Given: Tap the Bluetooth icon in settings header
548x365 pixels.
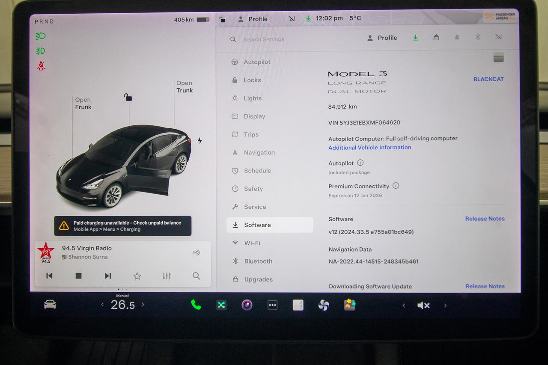Looking at the screenshot, I should pyautogui.click(x=478, y=37).
